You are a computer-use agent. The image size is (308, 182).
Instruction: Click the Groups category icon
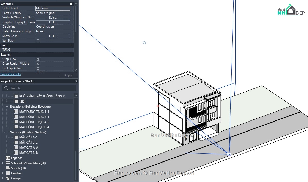[7, 178]
